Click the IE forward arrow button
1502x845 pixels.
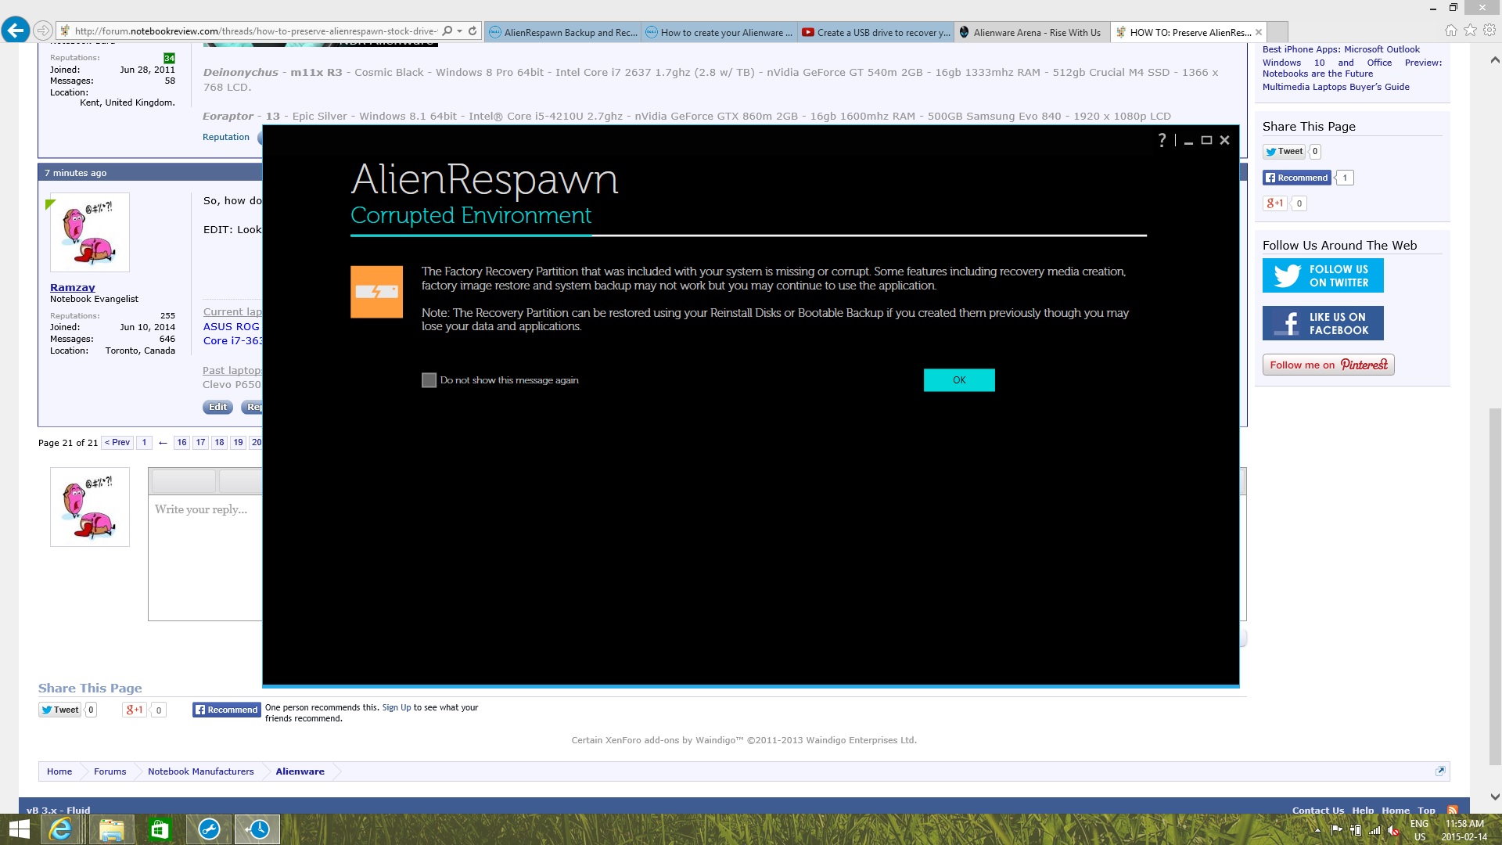pos(43,31)
